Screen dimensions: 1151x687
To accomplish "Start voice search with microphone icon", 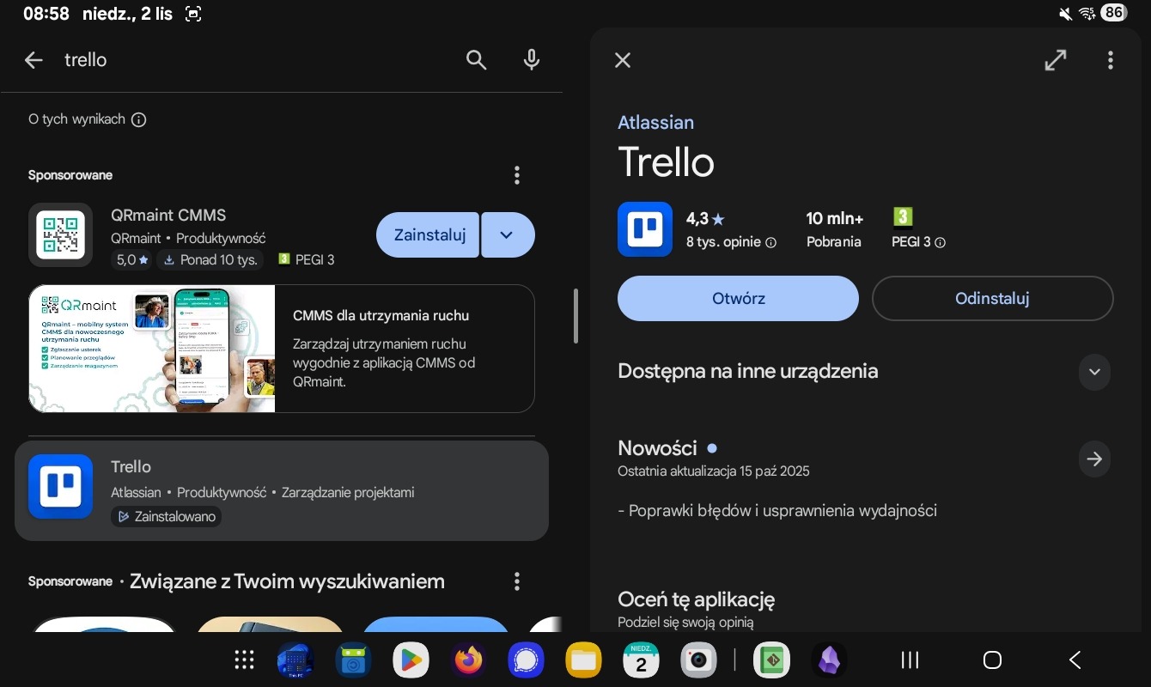I will tap(532, 60).
